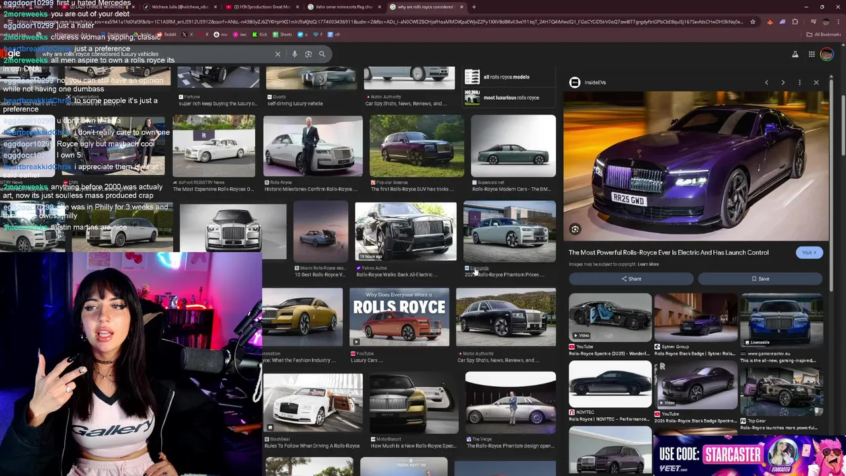Click the Save button

coord(760,279)
